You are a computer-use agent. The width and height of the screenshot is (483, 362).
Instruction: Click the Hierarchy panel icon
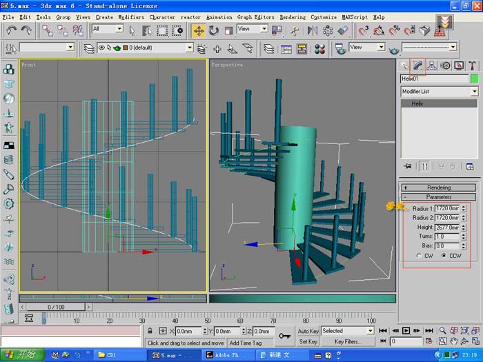(432, 66)
